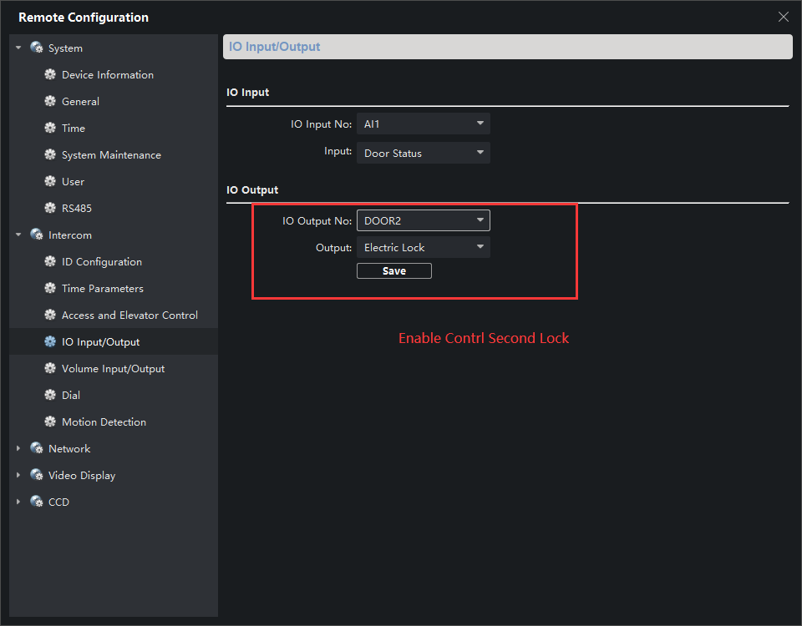Click the blue gear icon beside IO Input/Output
This screenshot has height=626, width=802.
50,341
